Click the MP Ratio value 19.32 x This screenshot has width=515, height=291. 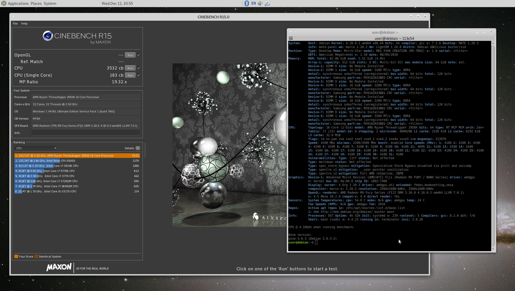119,82
